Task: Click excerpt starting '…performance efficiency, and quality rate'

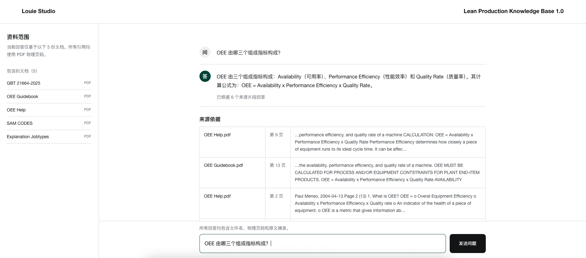Action: pyautogui.click(x=386, y=142)
